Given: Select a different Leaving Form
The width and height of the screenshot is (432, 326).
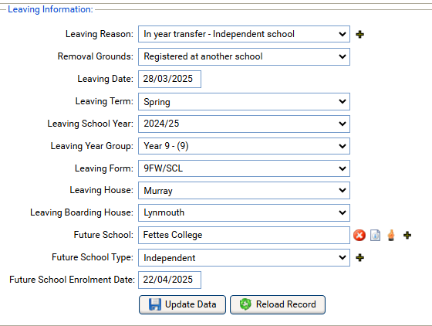Looking at the screenshot, I should coord(244,168).
